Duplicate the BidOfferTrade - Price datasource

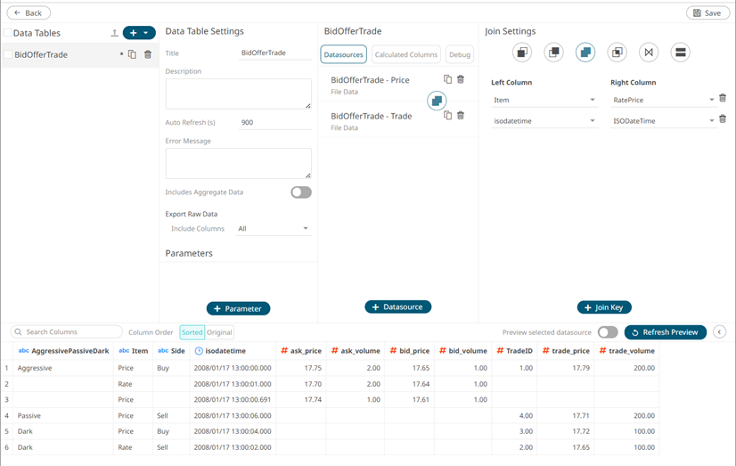(x=447, y=79)
